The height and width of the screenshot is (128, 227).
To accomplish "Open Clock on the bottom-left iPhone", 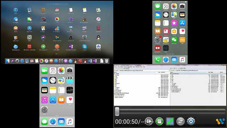I will click(53, 80).
